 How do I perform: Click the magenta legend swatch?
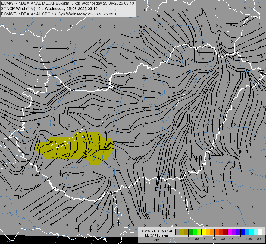(x=230, y=232)
